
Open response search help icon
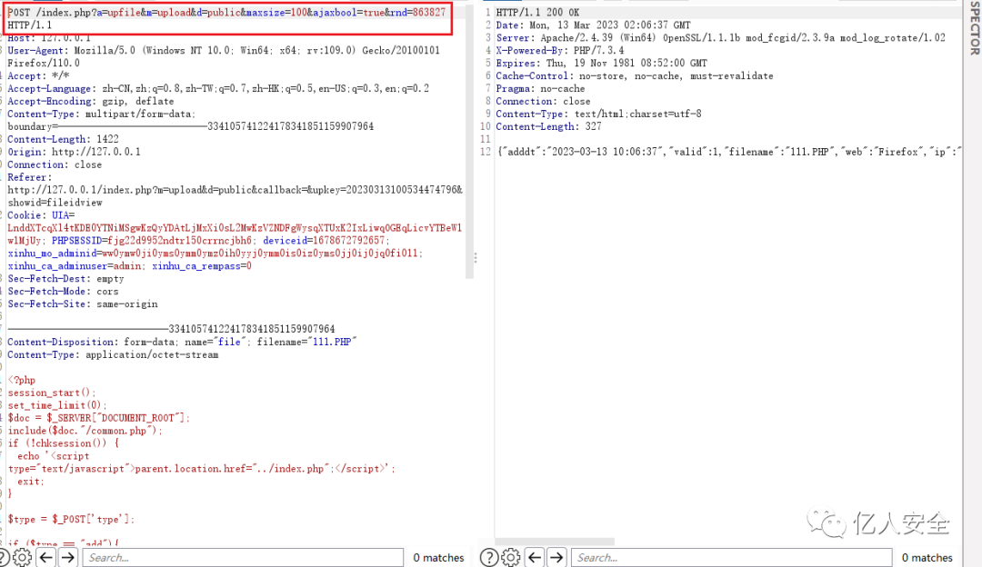(x=489, y=557)
